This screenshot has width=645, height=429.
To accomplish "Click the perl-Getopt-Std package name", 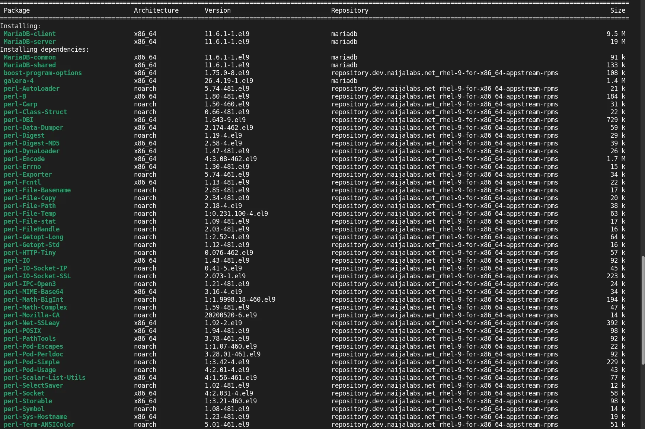I will click(x=32, y=245).
